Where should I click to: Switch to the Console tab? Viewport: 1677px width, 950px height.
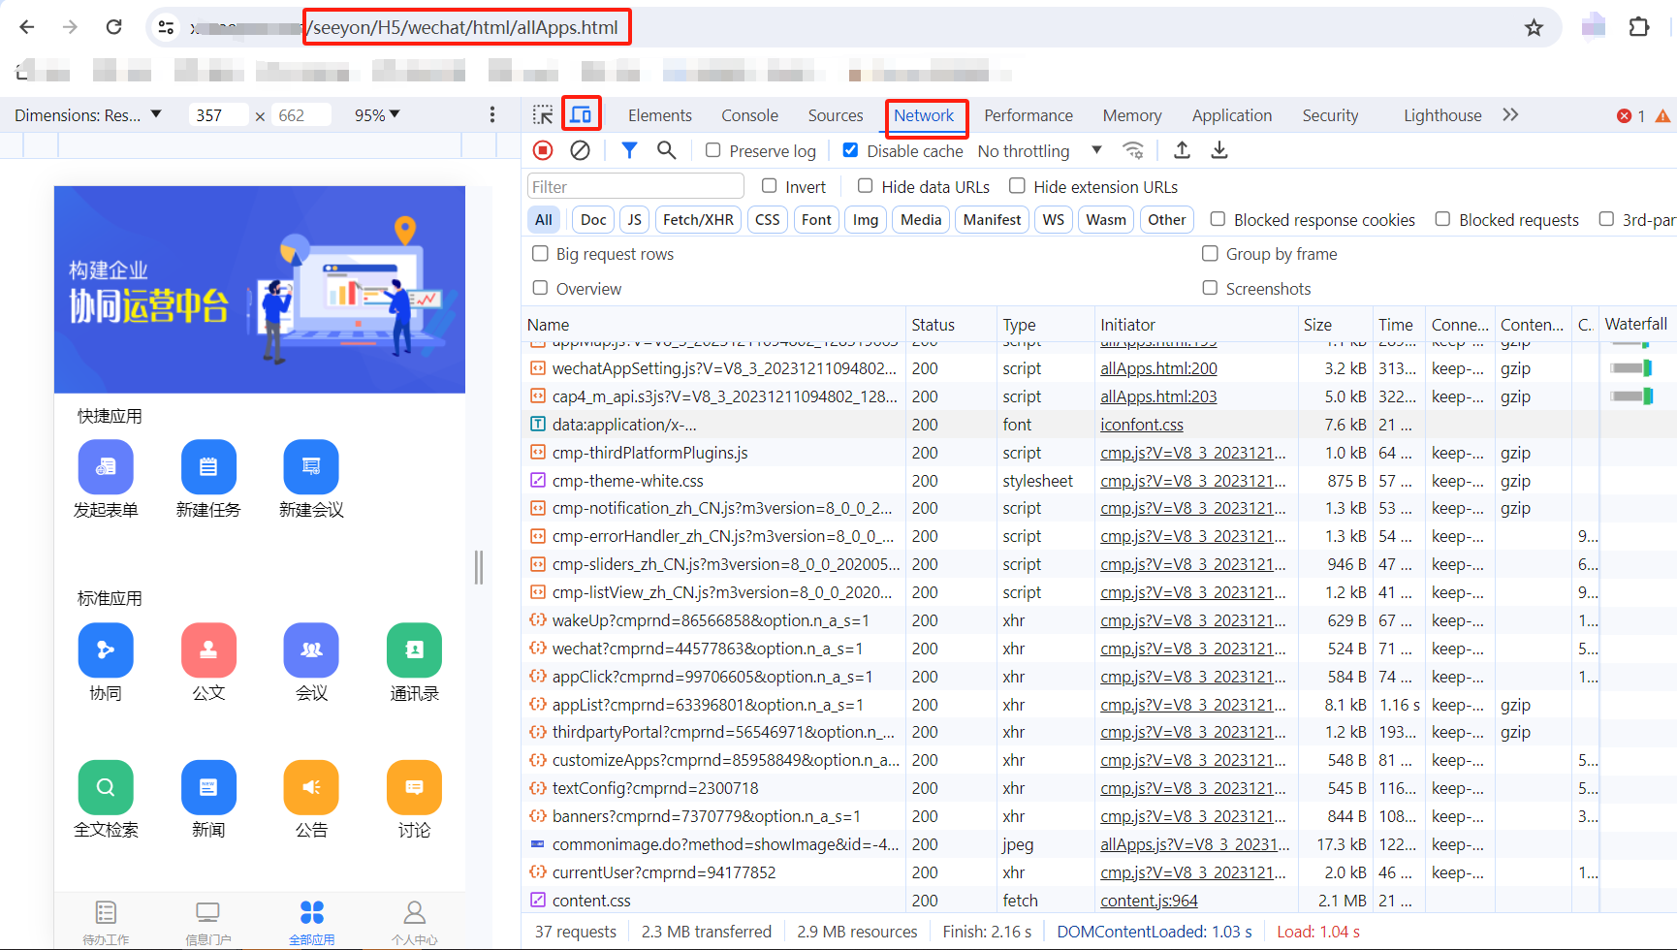(x=749, y=115)
